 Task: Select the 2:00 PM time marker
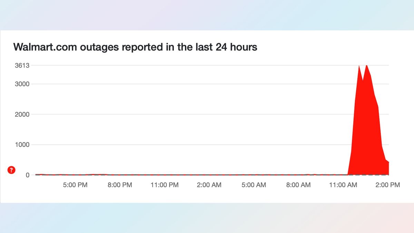[387, 185]
